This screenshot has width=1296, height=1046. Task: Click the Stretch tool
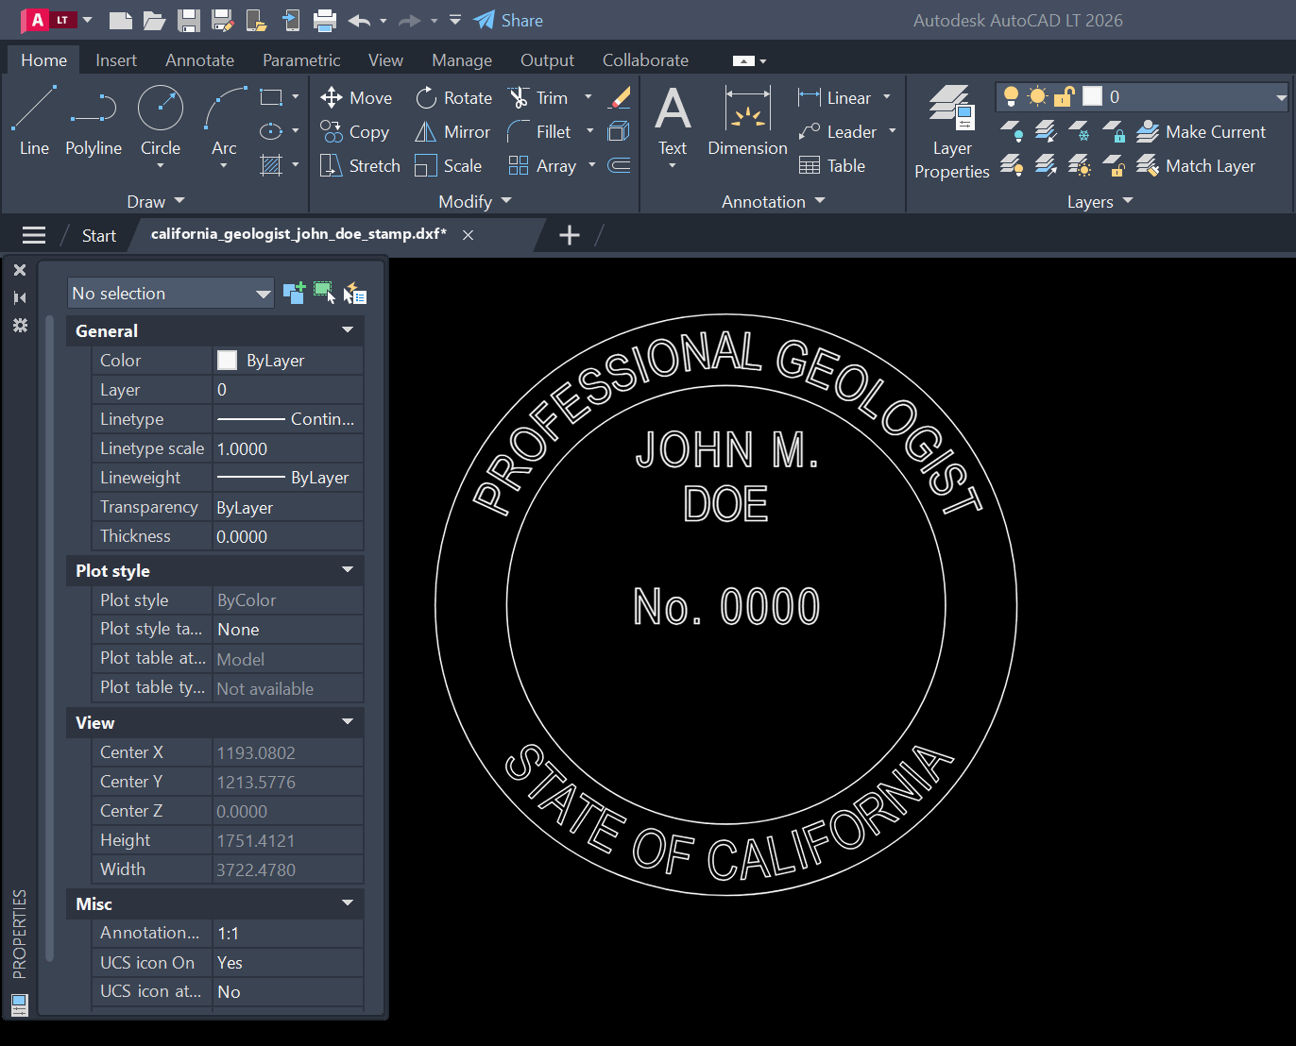[360, 166]
